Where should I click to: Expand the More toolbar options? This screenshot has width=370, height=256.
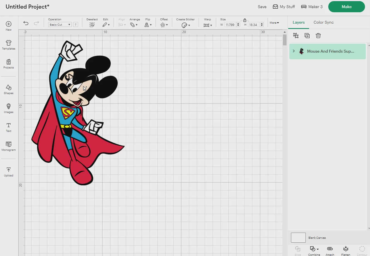click(274, 23)
